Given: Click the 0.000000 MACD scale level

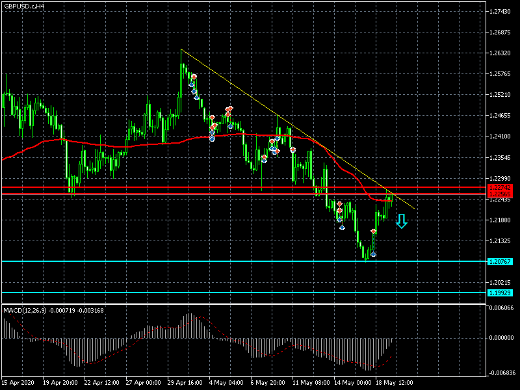Looking at the screenshot, I should pyautogui.click(x=500, y=338).
